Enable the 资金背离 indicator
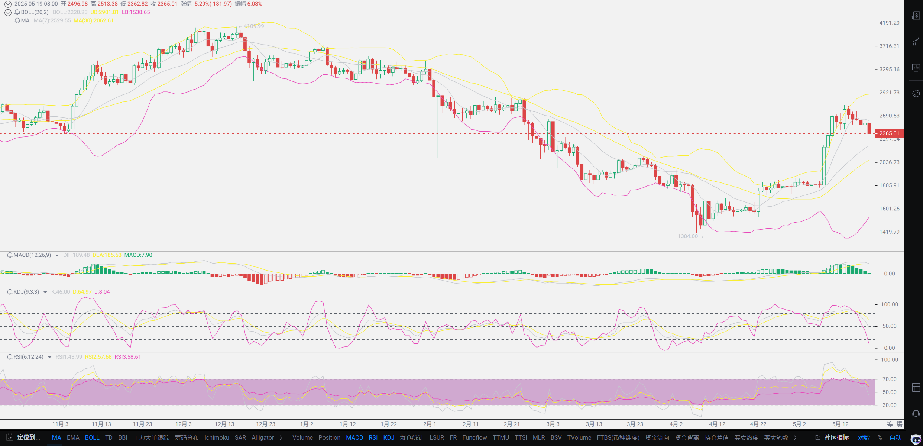This screenshot has height=446, width=923. click(x=687, y=438)
